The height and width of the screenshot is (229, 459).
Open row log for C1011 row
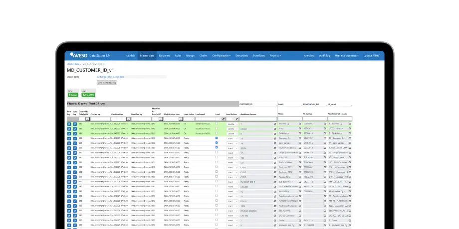click(x=69, y=167)
